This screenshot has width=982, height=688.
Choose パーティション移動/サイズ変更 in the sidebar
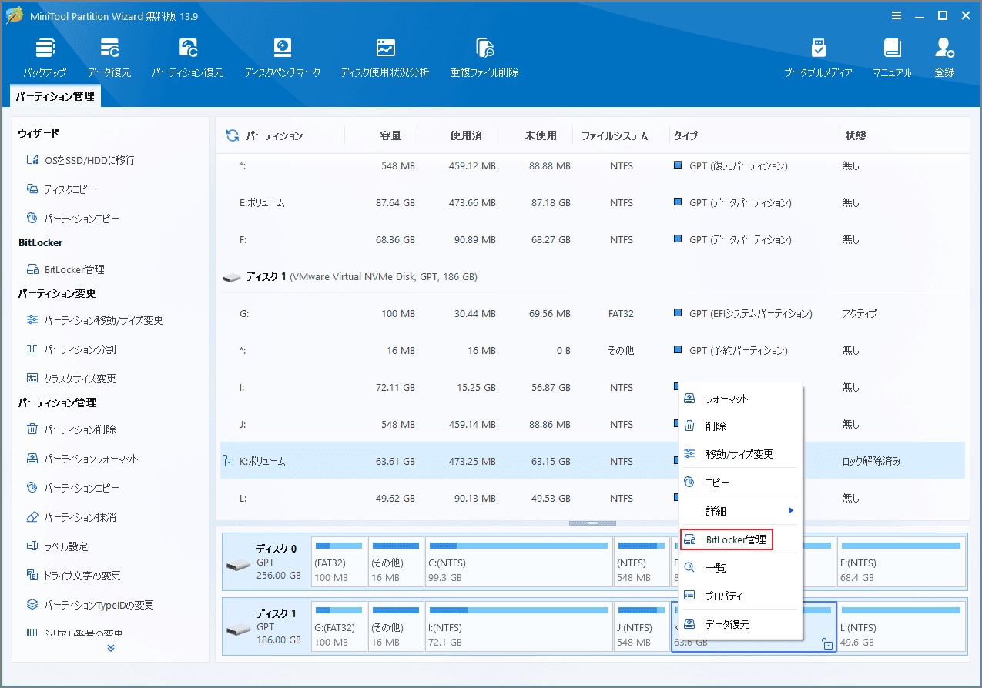[94, 320]
